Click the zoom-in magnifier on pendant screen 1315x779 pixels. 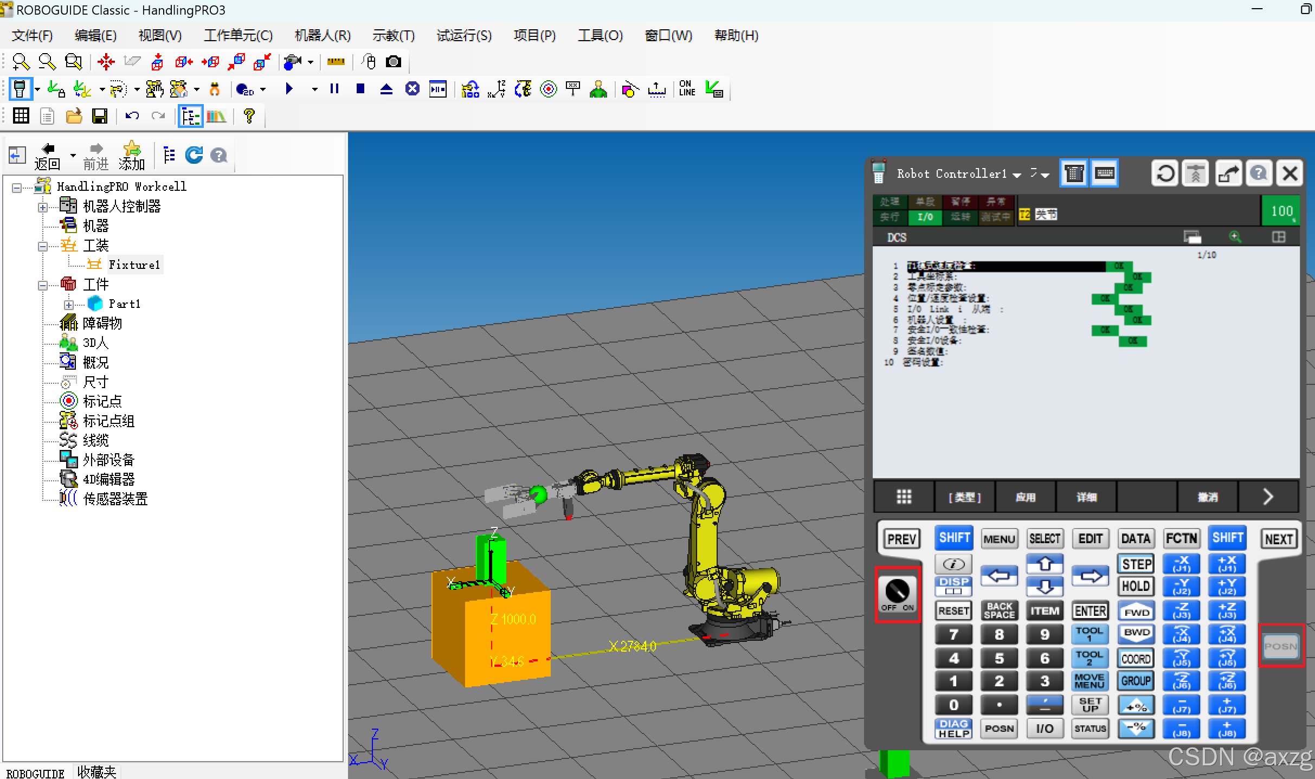1235,237
